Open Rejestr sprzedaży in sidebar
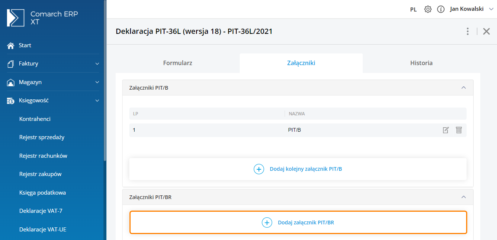497x240 pixels. click(42, 137)
